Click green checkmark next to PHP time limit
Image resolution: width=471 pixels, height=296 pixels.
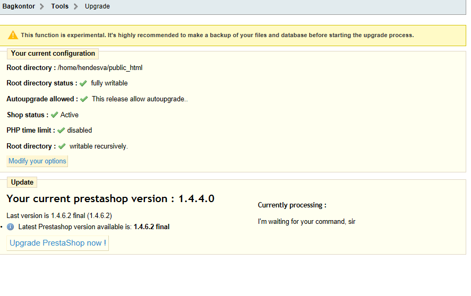(x=61, y=130)
